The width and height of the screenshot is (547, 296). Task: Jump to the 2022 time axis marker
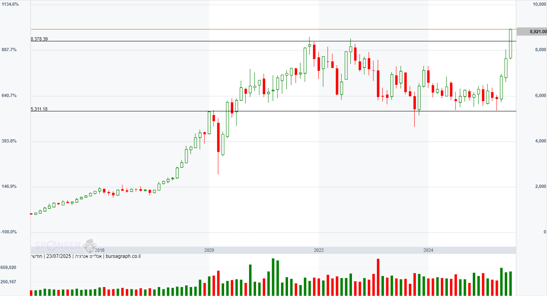[x=319, y=250]
